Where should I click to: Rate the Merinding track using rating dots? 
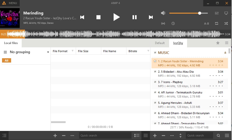pyautogui.click(x=216, y=65)
